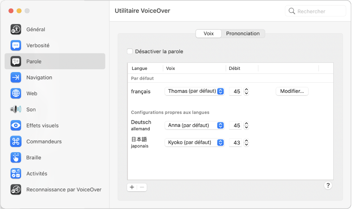Click the Débit column header
The image size is (352, 209).
click(242, 68)
